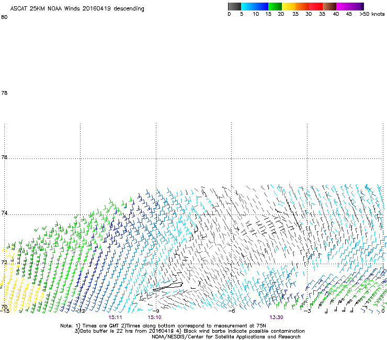Click the red 30-35 knots color bar segment
387x340 pixels.
coord(316,6)
